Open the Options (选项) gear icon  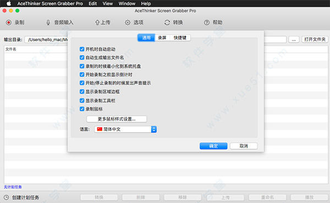pos(128,22)
